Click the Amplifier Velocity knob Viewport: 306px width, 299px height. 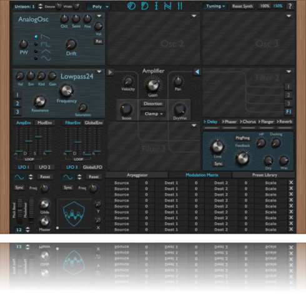[128, 81]
